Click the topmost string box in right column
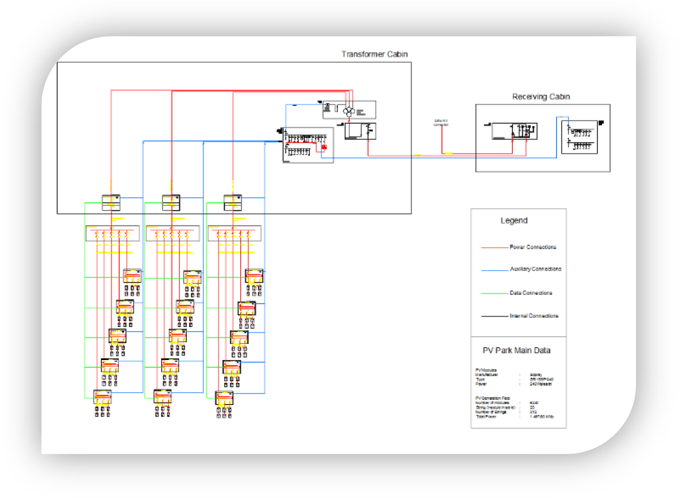The height and width of the screenshot is (498, 684). pyautogui.click(x=254, y=276)
